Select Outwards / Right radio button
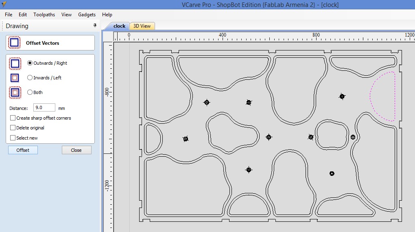Viewport: 415px width, 232px height. (30, 63)
